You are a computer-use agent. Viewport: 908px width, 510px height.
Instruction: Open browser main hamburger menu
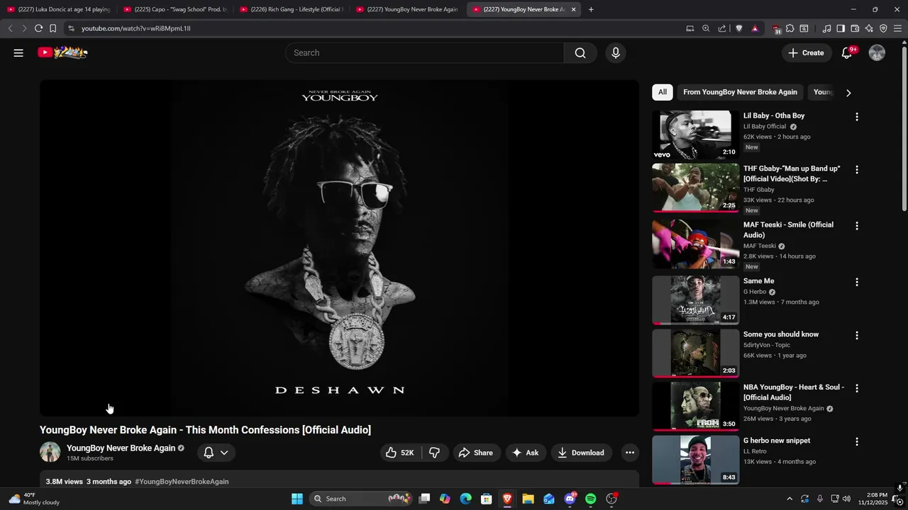pos(897,28)
